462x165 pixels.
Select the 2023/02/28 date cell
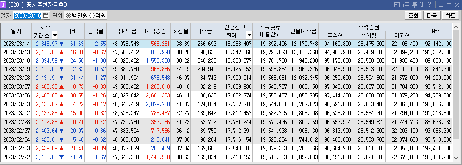pos(16,122)
